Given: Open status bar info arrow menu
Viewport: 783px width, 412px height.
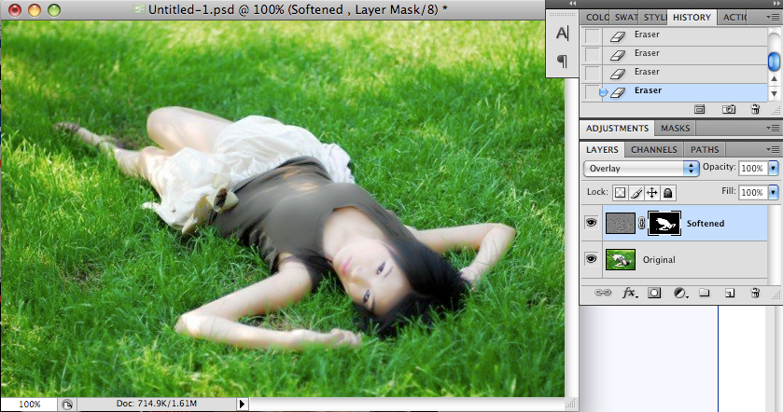Looking at the screenshot, I should click(243, 404).
